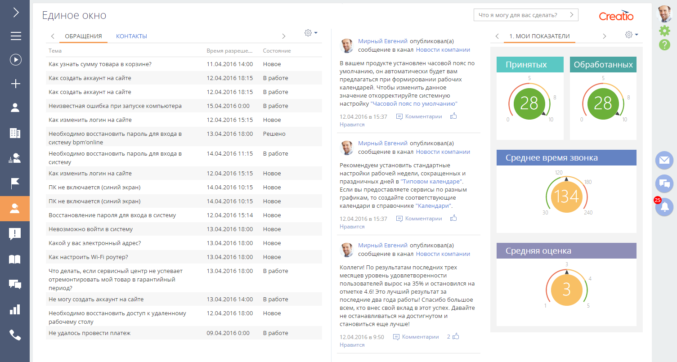Viewport: 677px width, 362px height.
Task: Open the knowledge base book icon
Action: click(x=15, y=259)
